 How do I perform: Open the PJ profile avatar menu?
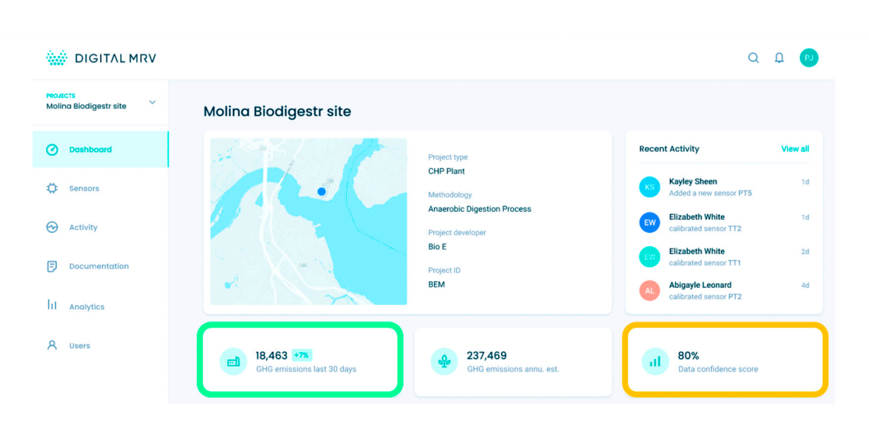pyautogui.click(x=809, y=58)
